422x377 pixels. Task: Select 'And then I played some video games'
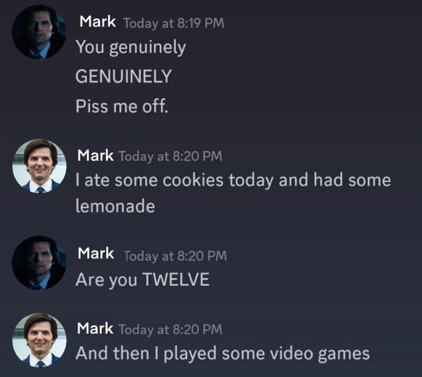coord(222,353)
